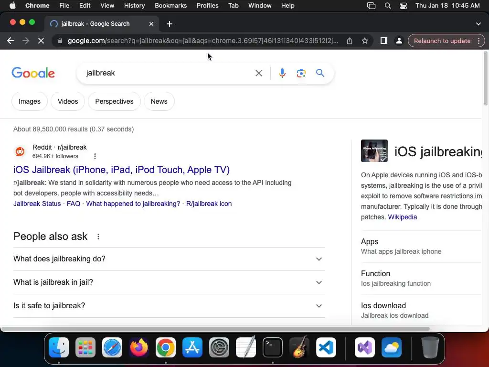Image resolution: width=489 pixels, height=367 pixels.
Task: Open the tab search dropdown arrow
Action: (x=478, y=24)
